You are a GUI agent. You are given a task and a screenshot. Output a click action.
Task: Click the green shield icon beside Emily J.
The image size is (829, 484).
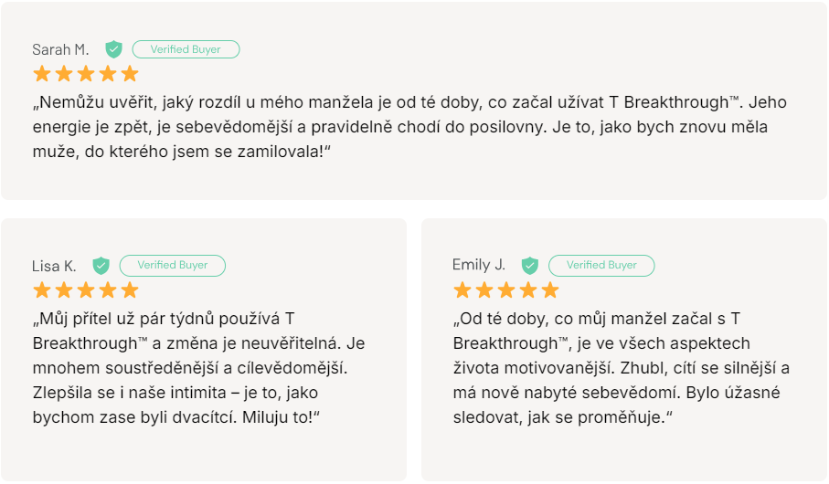point(530,266)
